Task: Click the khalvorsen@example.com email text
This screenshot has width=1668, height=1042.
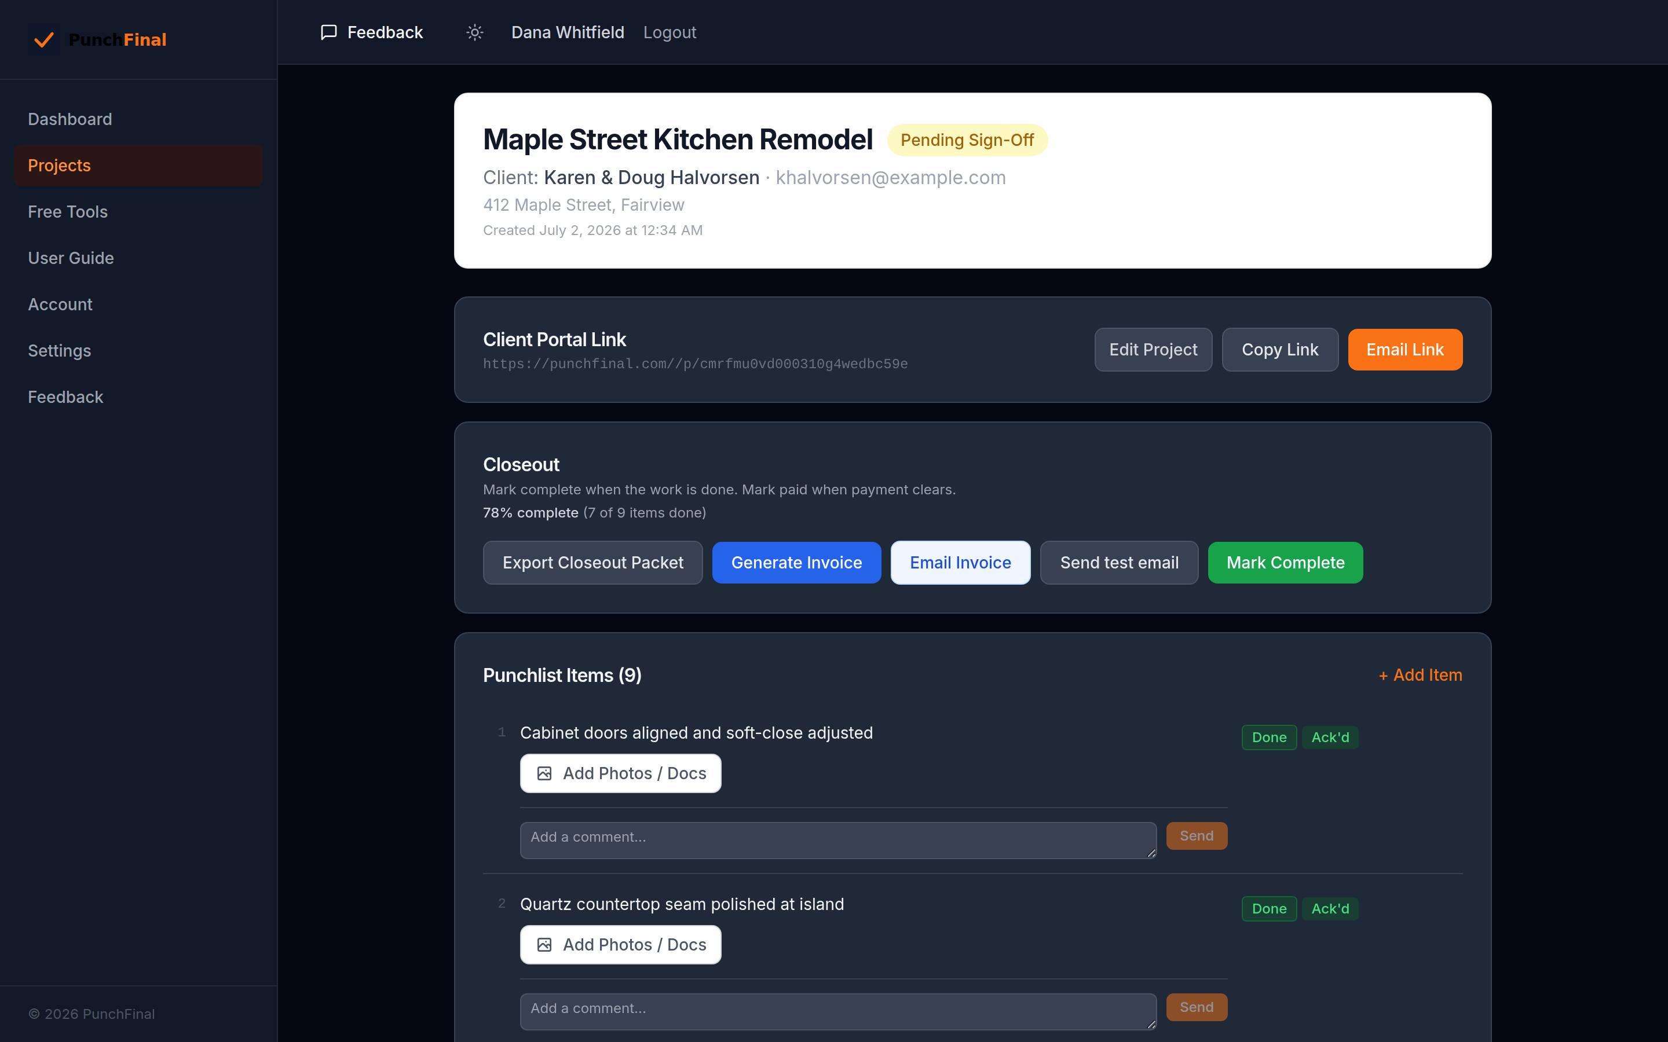Action: pos(891,178)
